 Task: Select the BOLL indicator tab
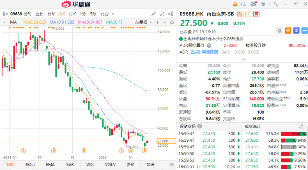[x=30, y=165]
